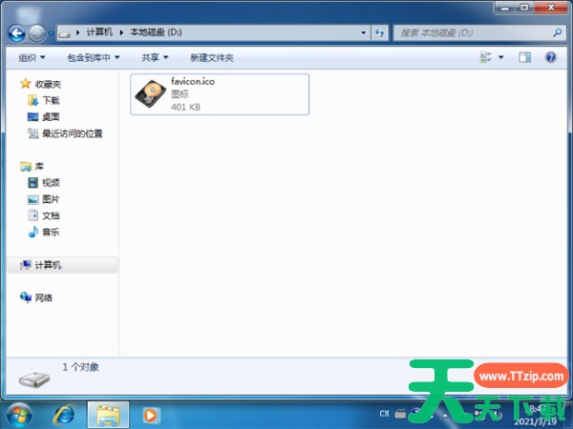Open the 包含到库中 menu

(94, 57)
